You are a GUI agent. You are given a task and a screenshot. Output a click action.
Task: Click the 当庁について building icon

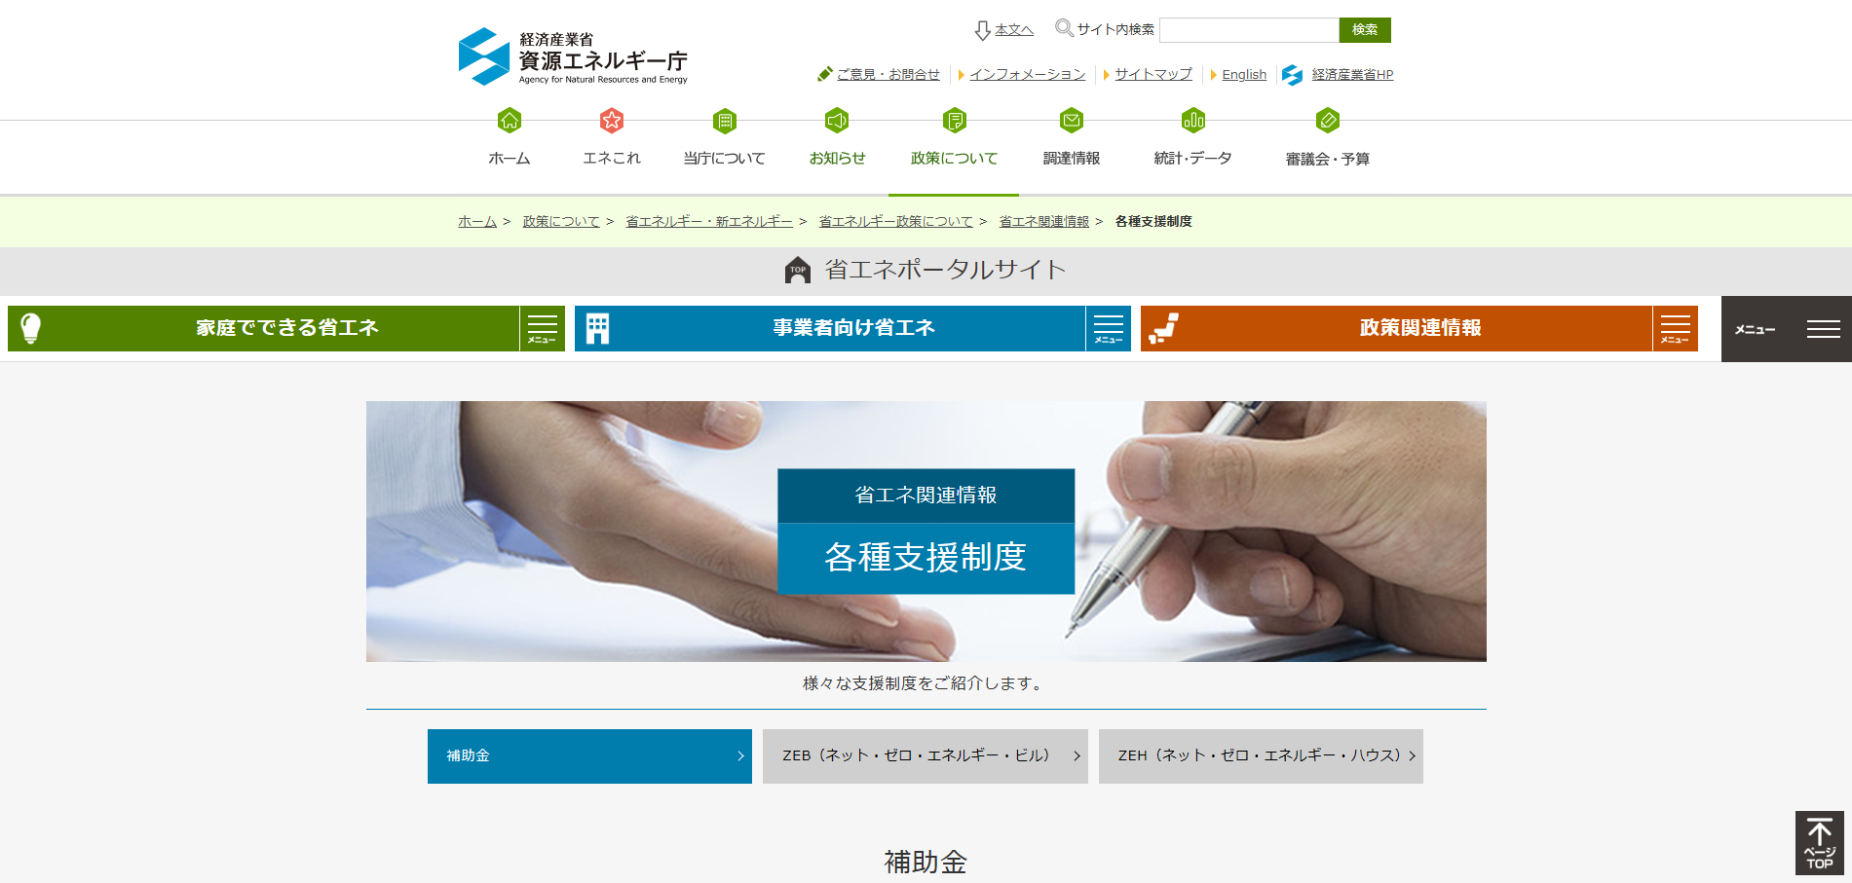(x=724, y=121)
